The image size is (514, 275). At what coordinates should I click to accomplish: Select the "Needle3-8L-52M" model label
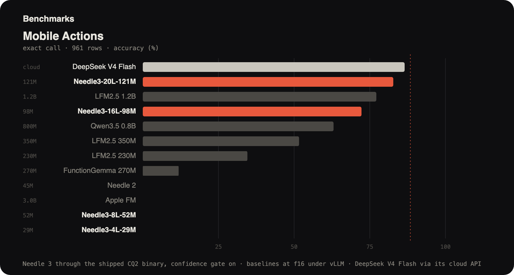point(109,215)
